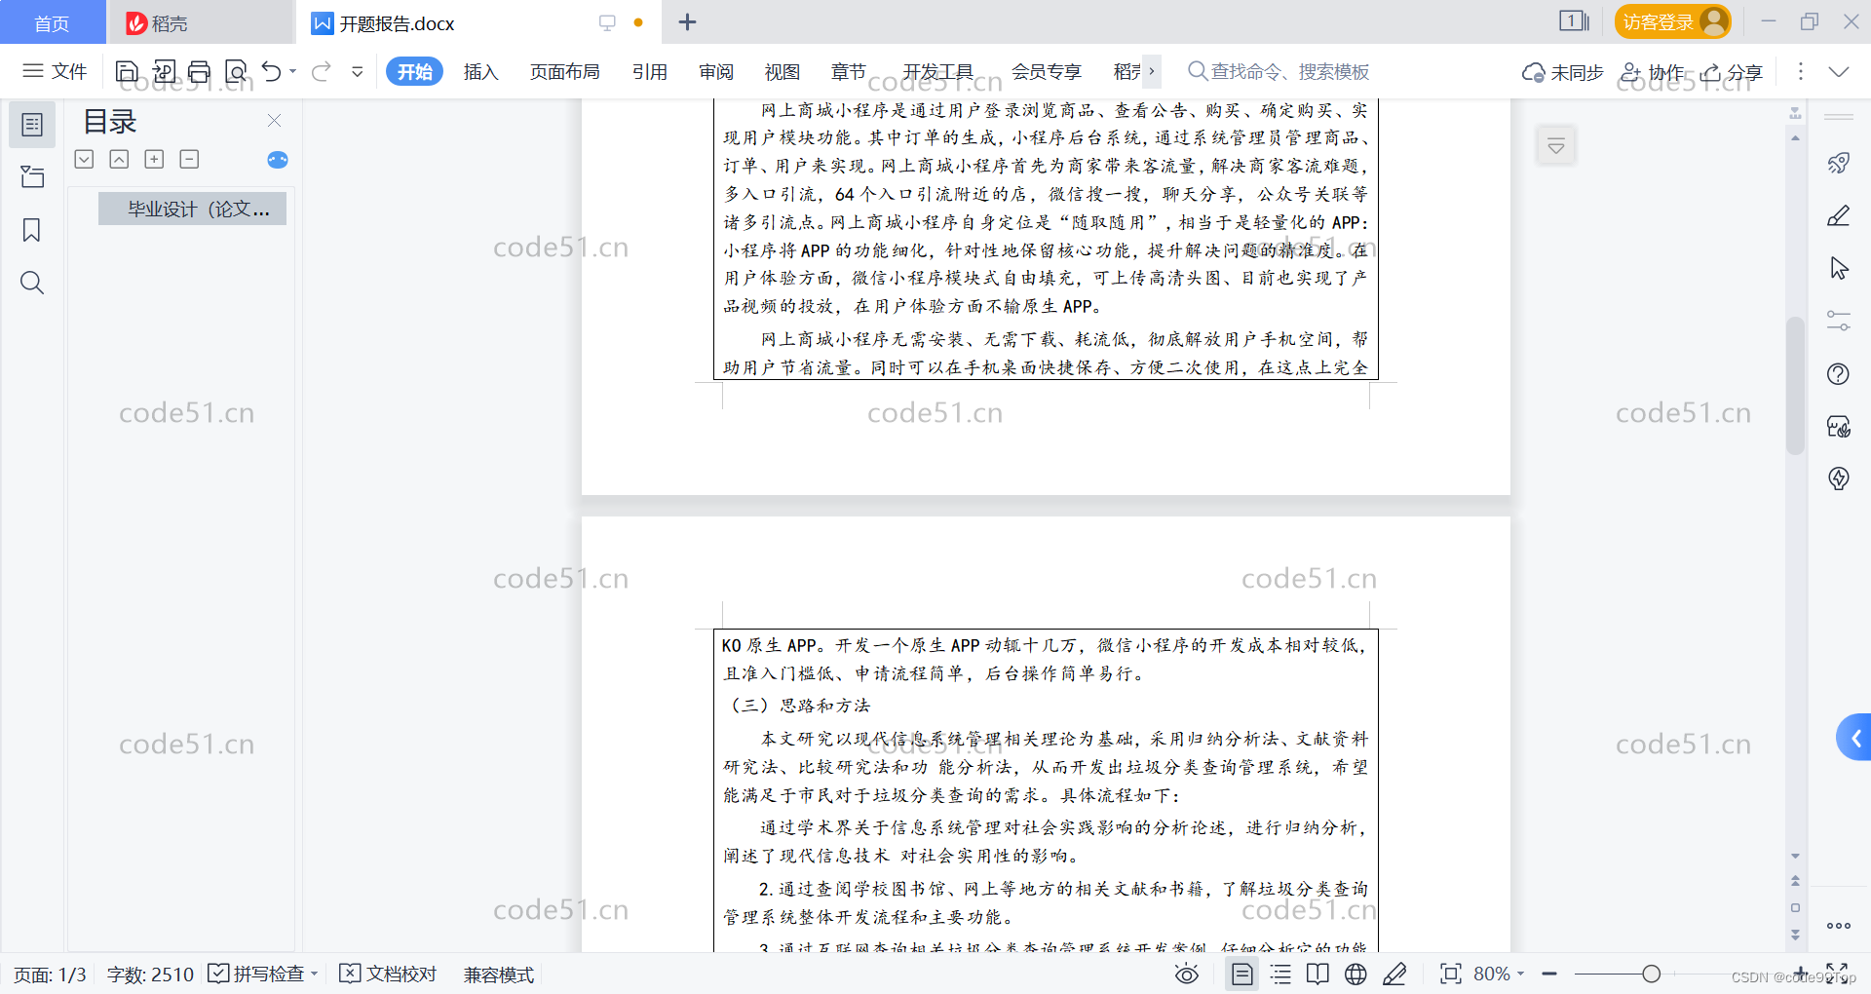Open the 开发工具 tab
The image size is (1871, 994).
pyautogui.click(x=938, y=71)
